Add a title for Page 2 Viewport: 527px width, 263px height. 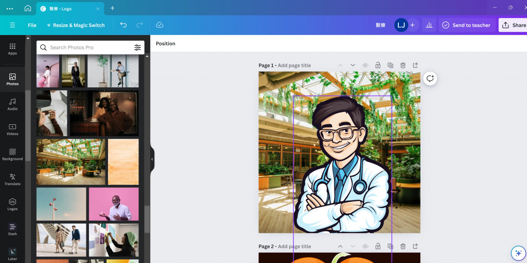click(x=294, y=247)
